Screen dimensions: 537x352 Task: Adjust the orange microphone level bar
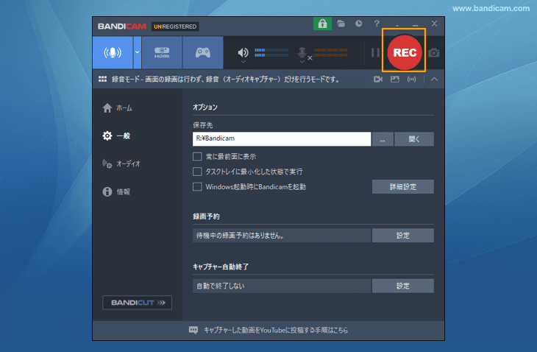pyautogui.click(x=330, y=52)
